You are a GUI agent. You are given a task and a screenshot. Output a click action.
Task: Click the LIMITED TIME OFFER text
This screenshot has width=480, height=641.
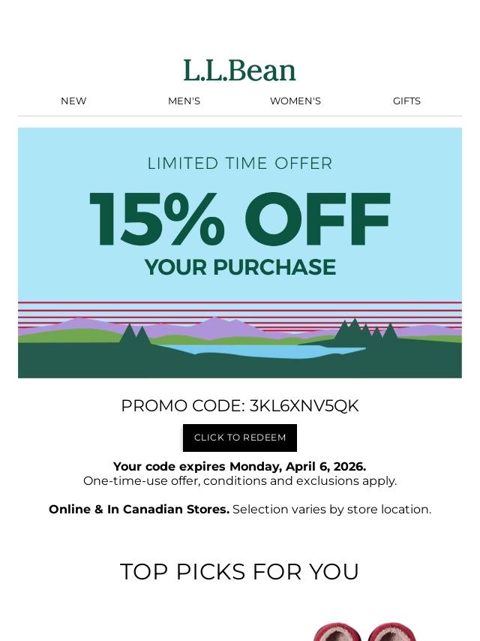pos(240,164)
